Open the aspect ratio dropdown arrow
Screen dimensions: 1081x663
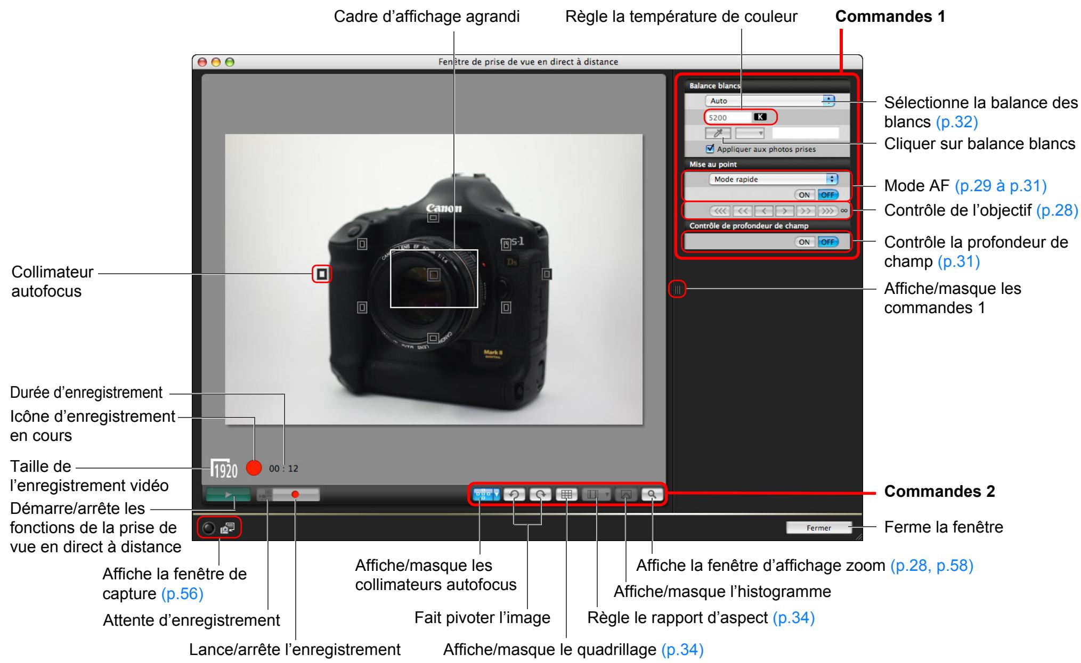click(607, 494)
